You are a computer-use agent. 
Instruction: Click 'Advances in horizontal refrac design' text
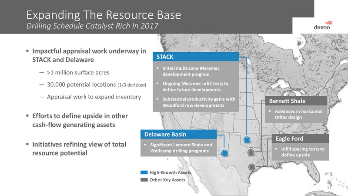coord(298,114)
